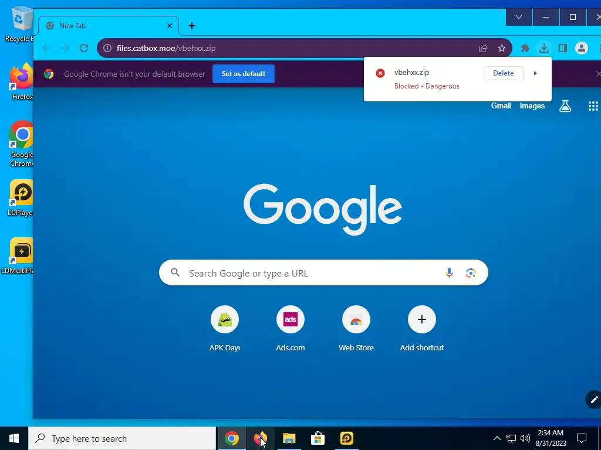Select the LDPlayer desktop icon
The image size is (601, 450).
pyautogui.click(x=21, y=198)
